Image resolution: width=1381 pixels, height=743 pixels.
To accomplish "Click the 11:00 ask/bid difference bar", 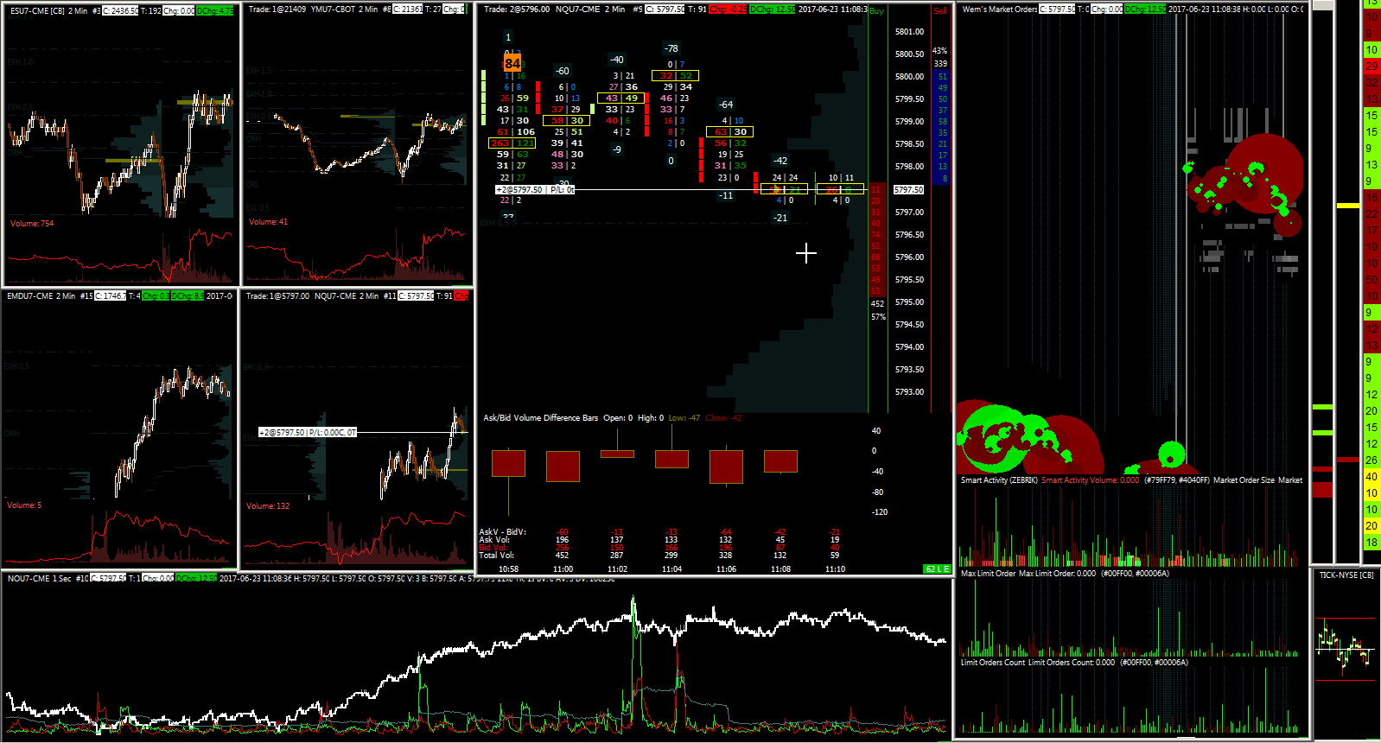I will point(563,467).
